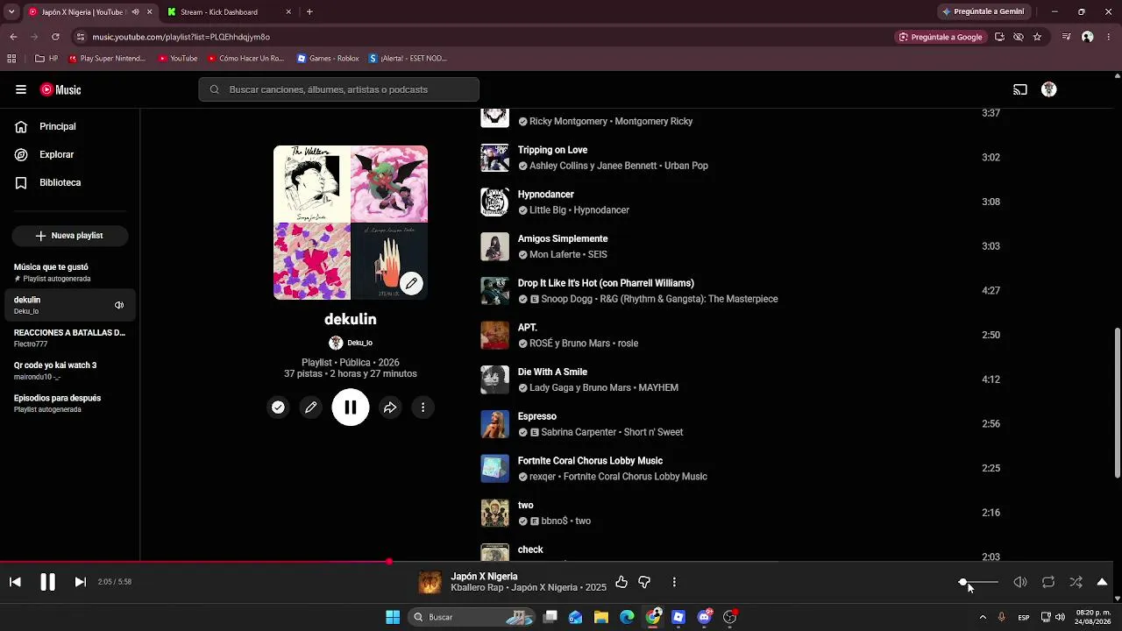Mute the player using the speaker icon

coord(1020,582)
